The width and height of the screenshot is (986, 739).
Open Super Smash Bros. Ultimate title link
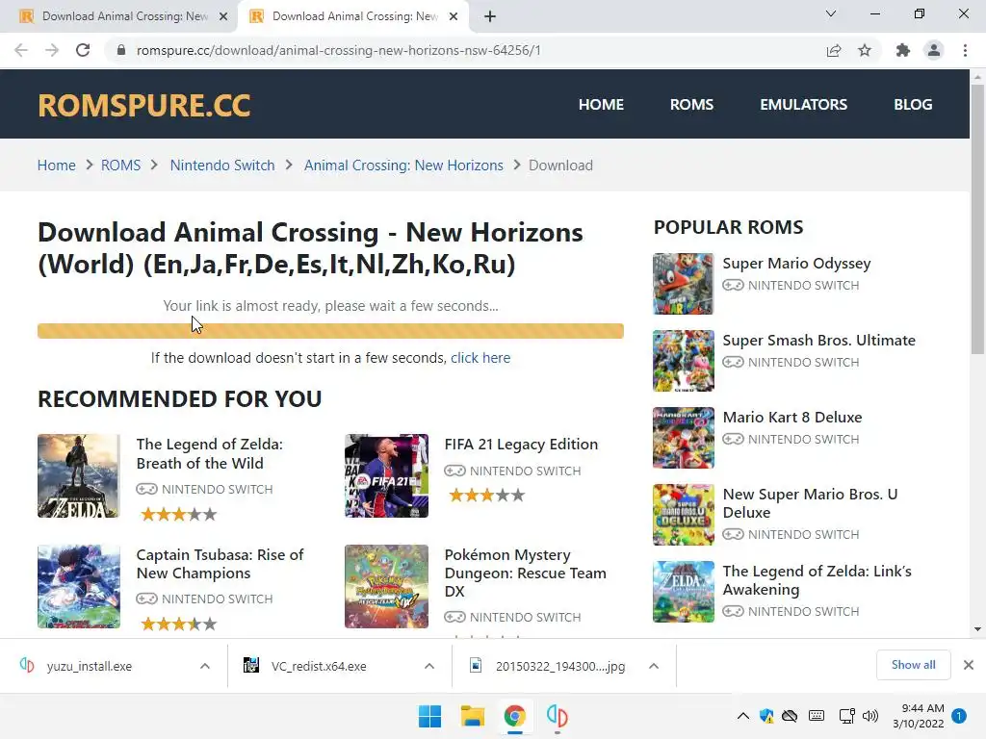[819, 340]
